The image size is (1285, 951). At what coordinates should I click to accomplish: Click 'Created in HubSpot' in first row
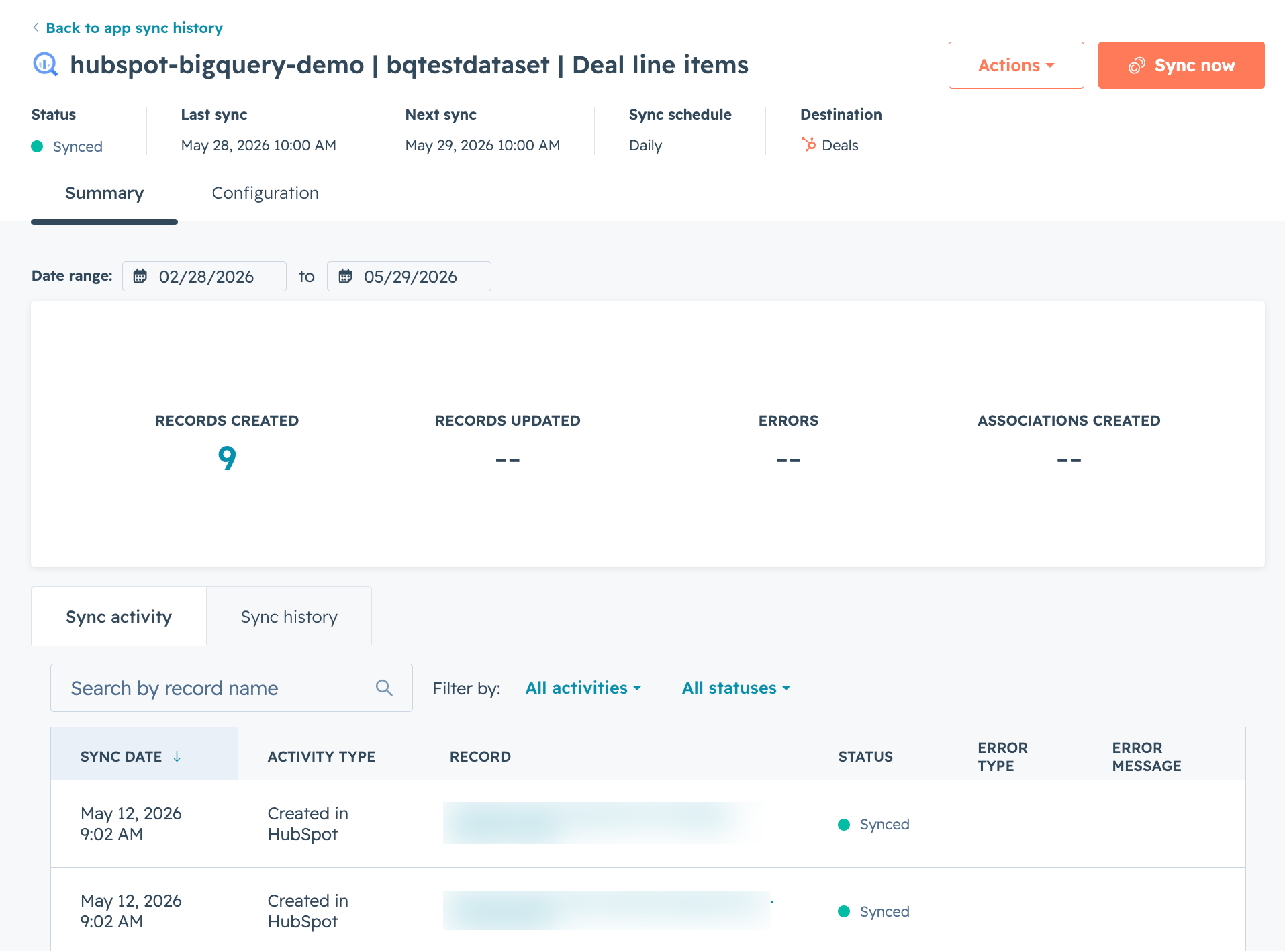point(308,824)
